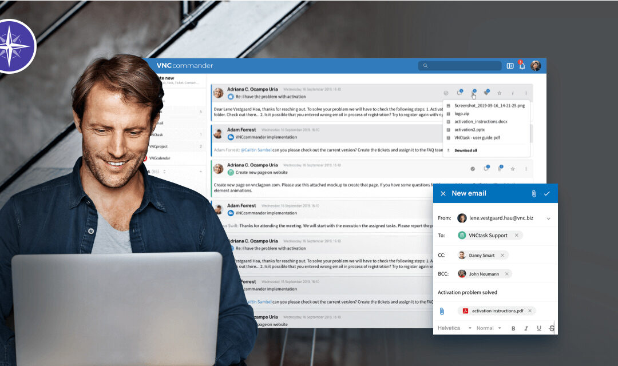Click the sort arrows next to (65)
Image resolution: width=618 pixels, height=366 pixels.
pos(164,172)
